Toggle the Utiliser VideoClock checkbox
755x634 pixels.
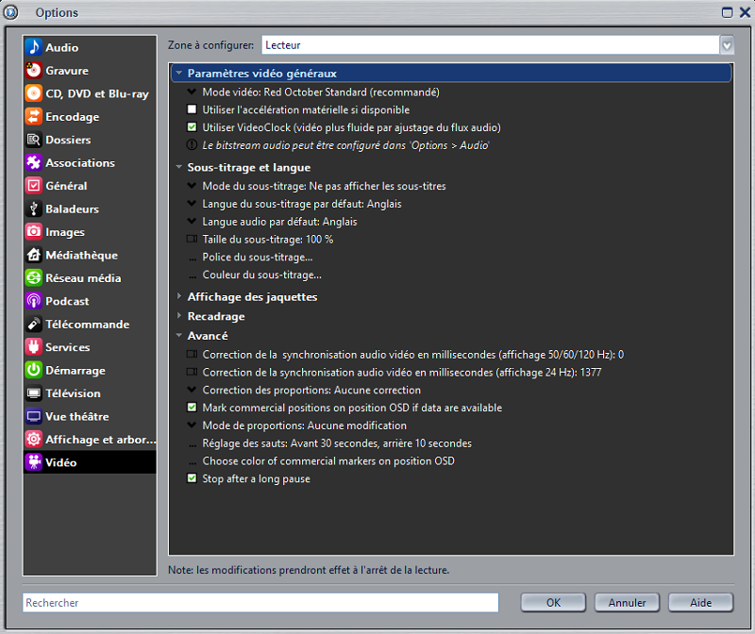pos(192,127)
